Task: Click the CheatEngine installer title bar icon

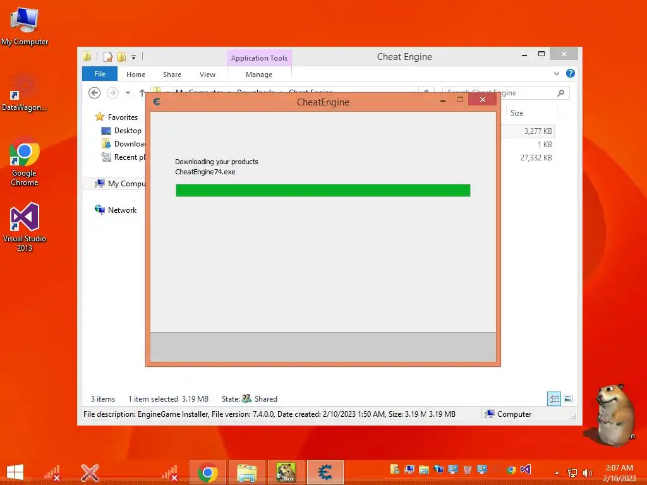Action: pyautogui.click(x=157, y=102)
